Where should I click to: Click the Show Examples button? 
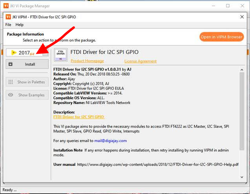(x=27, y=95)
